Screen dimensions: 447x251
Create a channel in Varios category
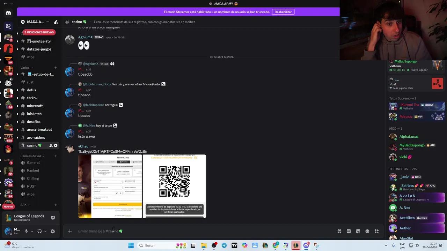[x=56, y=68]
